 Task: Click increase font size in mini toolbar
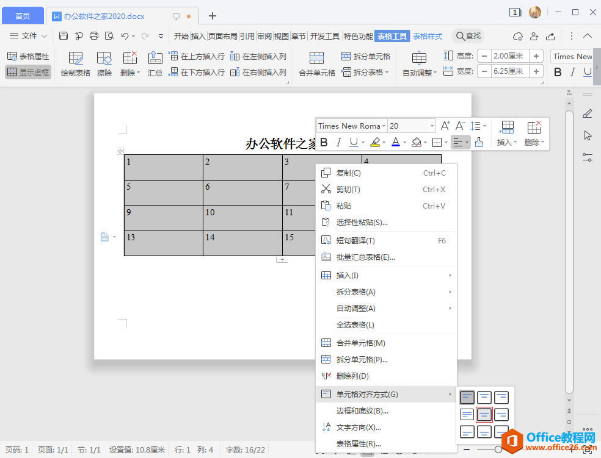[x=445, y=126]
